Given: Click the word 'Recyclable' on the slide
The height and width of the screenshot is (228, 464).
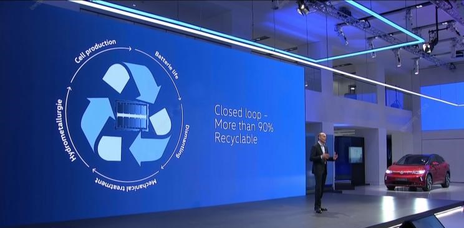Looking at the screenshot, I should [x=236, y=139].
